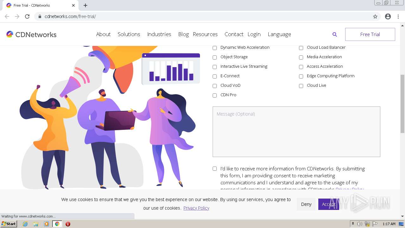405x228 pixels.
Task: Click the page vertical scrollbar thumb
Action: [x=402, y=104]
